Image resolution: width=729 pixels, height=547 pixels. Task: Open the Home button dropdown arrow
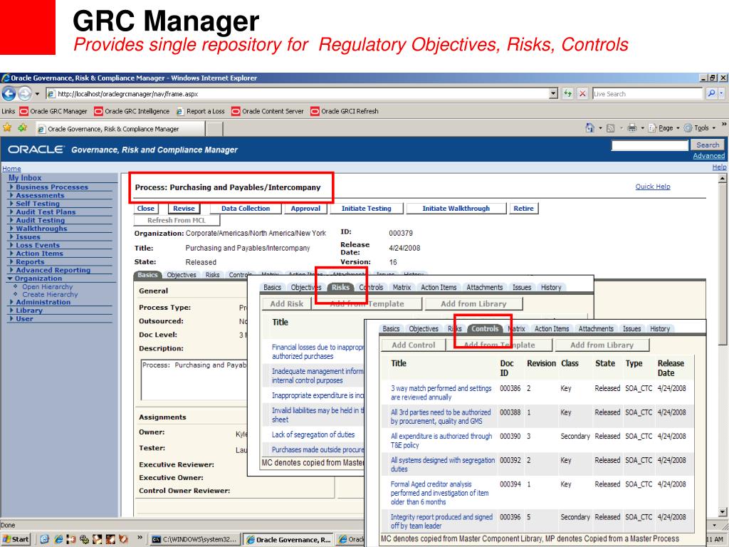[x=599, y=128]
